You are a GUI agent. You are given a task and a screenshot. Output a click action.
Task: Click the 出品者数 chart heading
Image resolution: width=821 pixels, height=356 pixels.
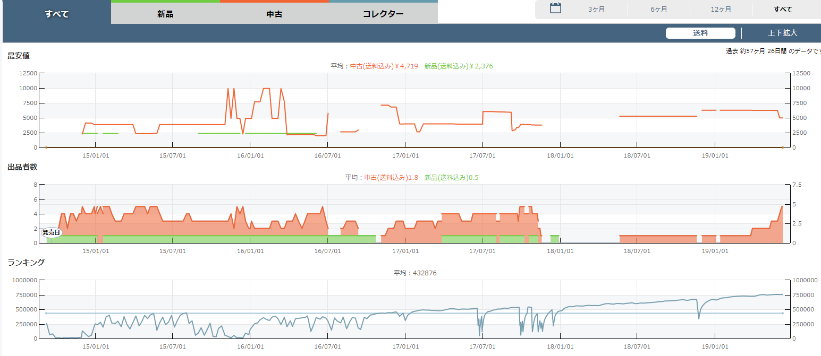click(x=22, y=167)
